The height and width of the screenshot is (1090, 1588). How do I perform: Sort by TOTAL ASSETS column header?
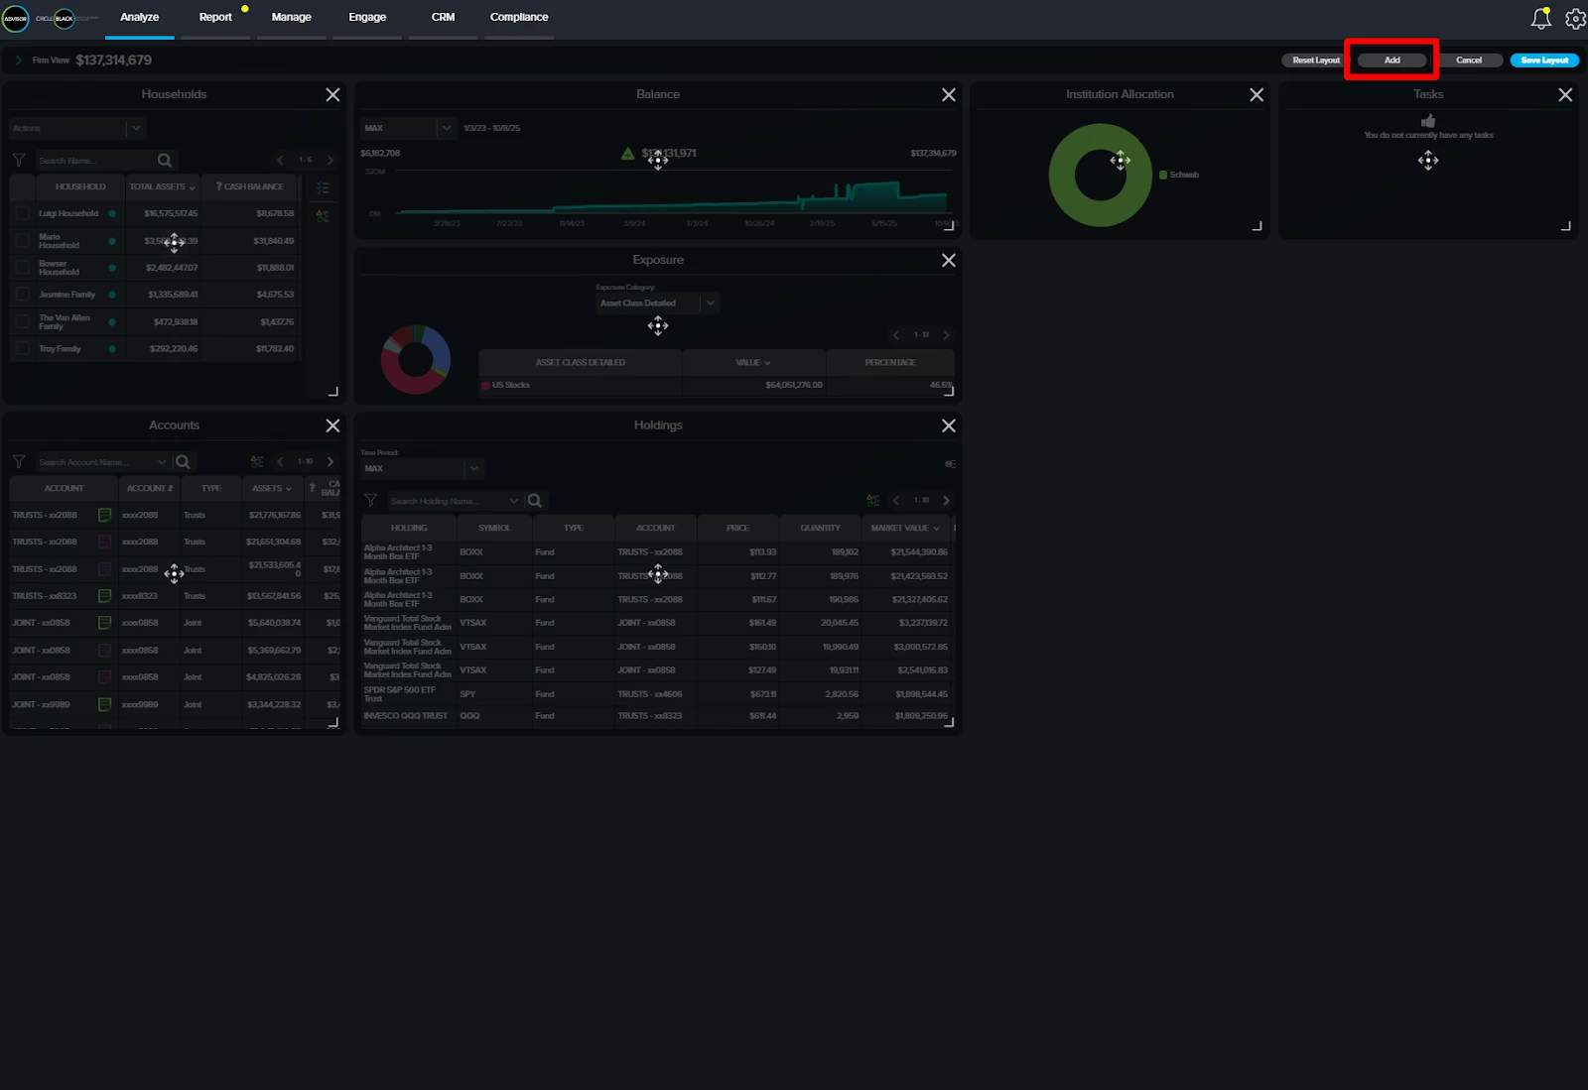pos(163,186)
